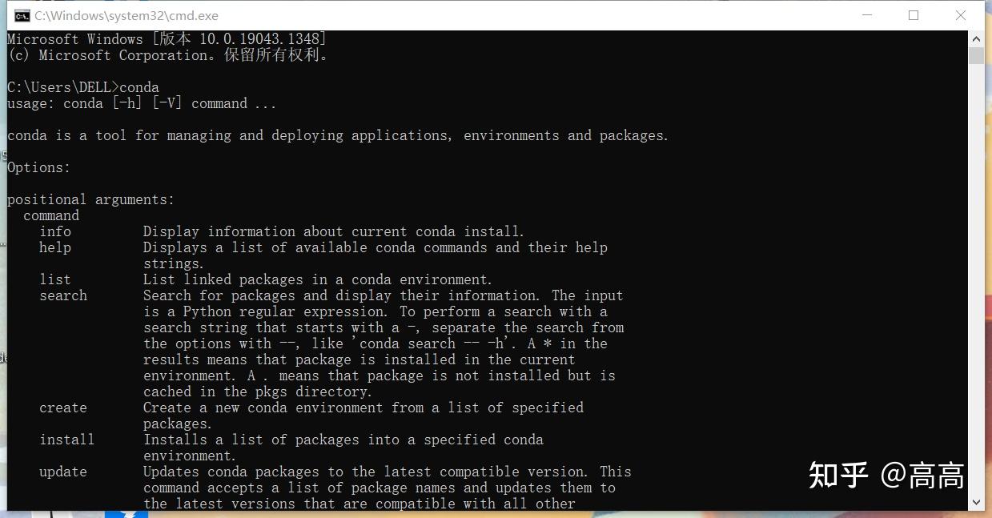This screenshot has width=992, height=518.
Task: Click the 'Microsoft Windows' version line
Action: coord(167,39)
